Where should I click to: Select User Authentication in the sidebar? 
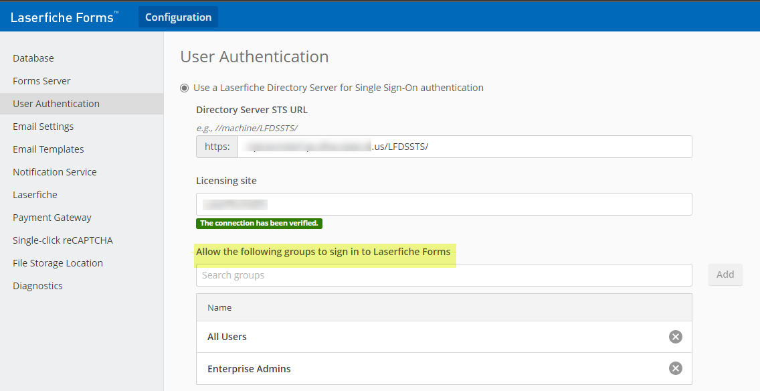pyautogui.click(x=82, y=104)
